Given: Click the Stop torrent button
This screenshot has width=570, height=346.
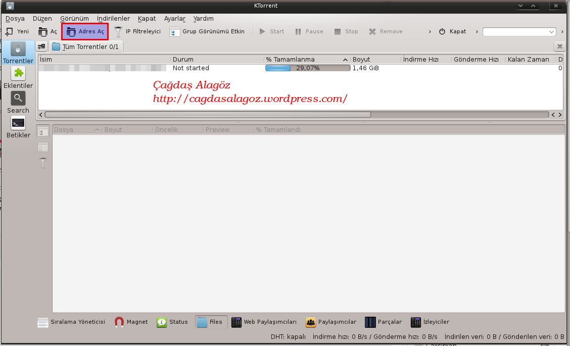Looking at the screenshot, I should coord(346,32).
